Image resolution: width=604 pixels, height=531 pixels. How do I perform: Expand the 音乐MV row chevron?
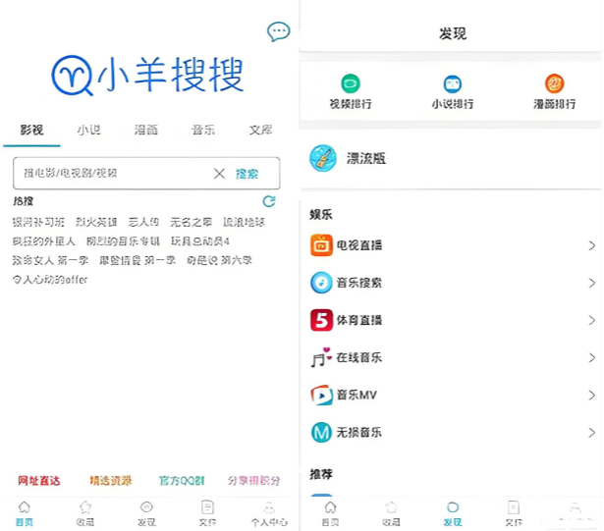pos(592,396)
